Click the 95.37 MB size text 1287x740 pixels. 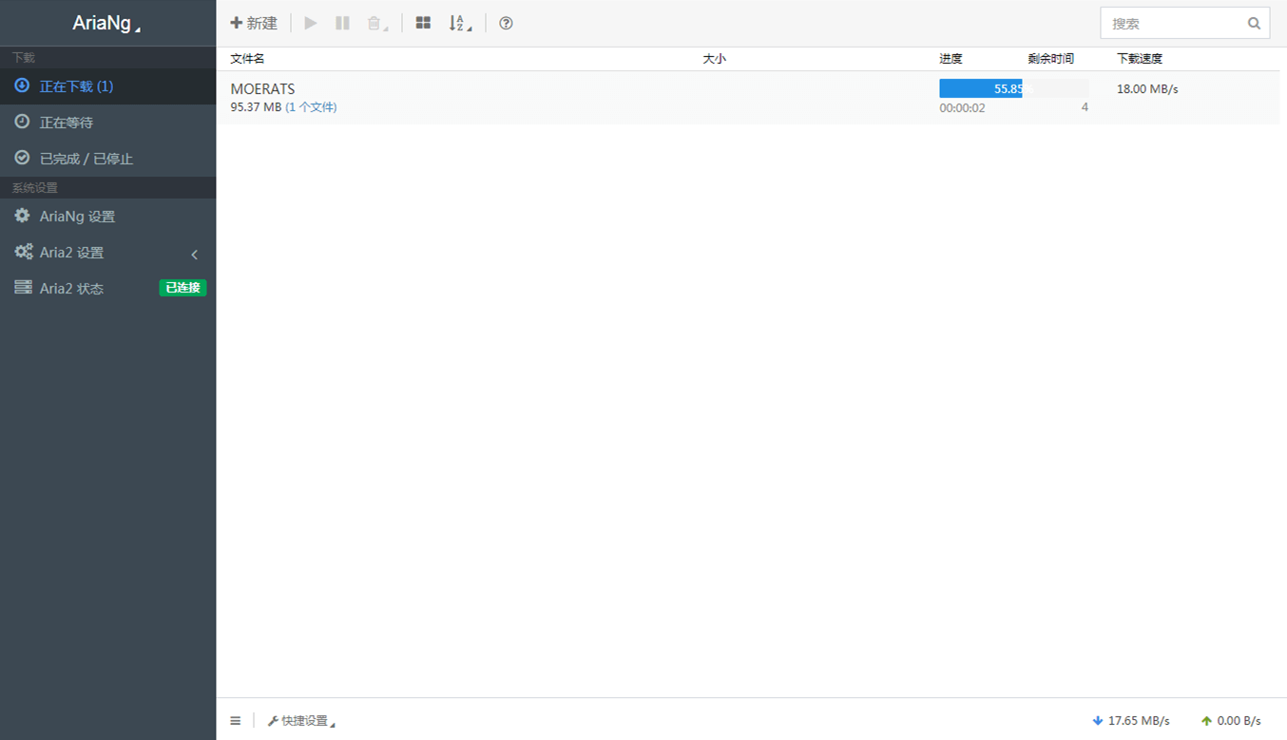click(x=256, y=107)
